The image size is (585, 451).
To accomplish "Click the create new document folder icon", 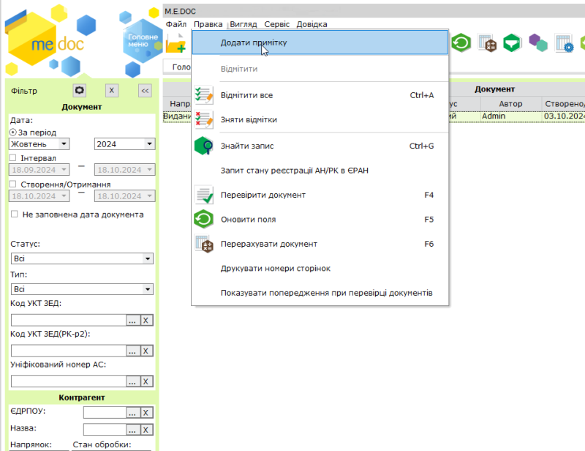I will (x=175, y=44).
